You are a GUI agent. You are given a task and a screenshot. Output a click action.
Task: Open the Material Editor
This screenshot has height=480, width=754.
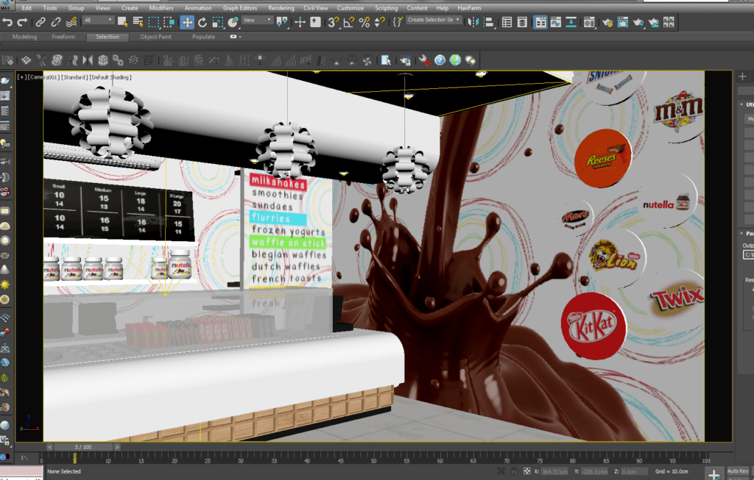pyautogui.click(x=589, y=22)
